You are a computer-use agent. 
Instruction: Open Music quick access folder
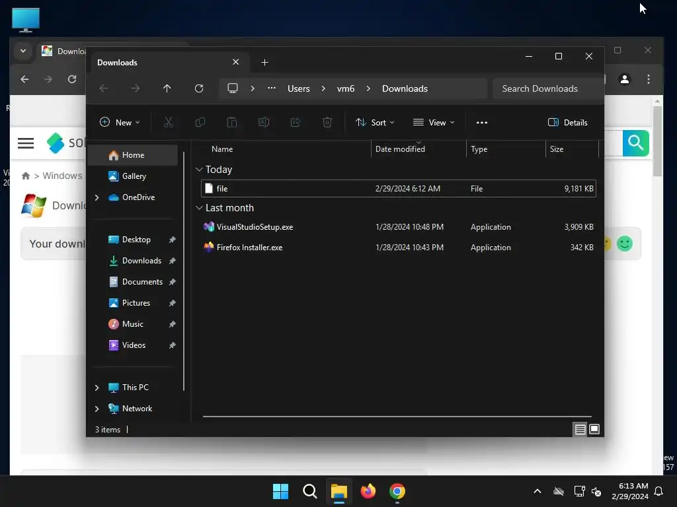[133, 324]
